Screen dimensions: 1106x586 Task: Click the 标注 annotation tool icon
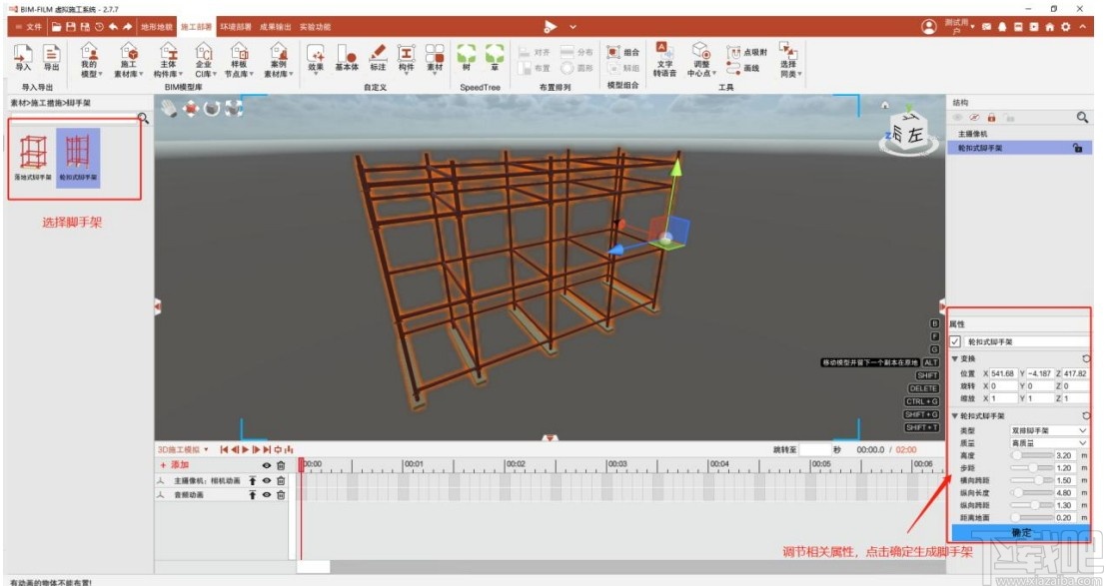[379, 56]
